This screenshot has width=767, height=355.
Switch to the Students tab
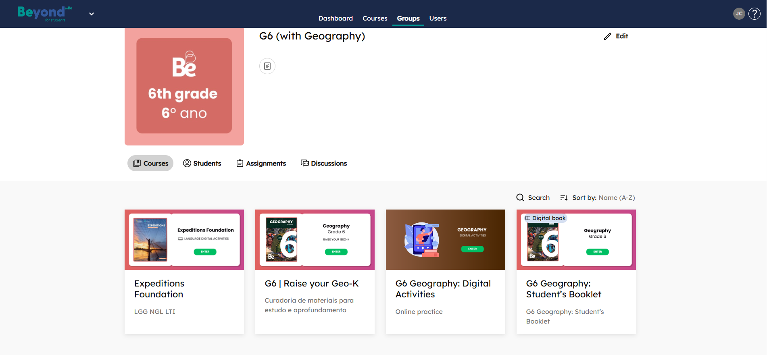pos(202,163)
